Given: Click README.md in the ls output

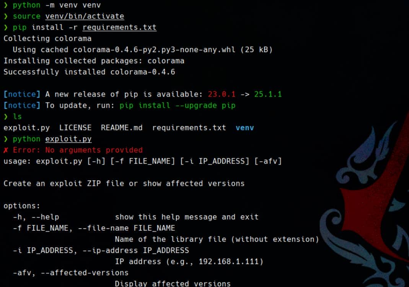Looking at the screenshot, I should 122,128.
